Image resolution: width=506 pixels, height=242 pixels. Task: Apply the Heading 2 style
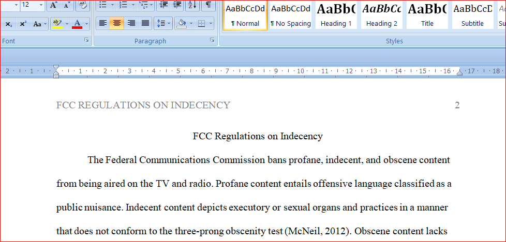[381, 14]
